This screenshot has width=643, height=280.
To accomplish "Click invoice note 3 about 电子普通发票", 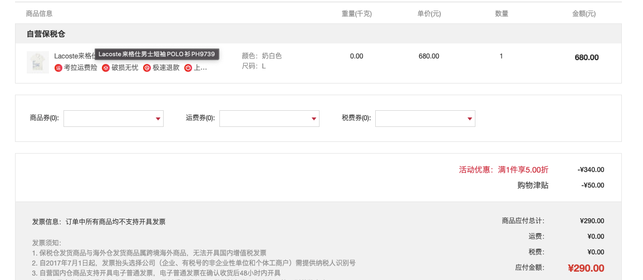I will click(x=156, y=273).
